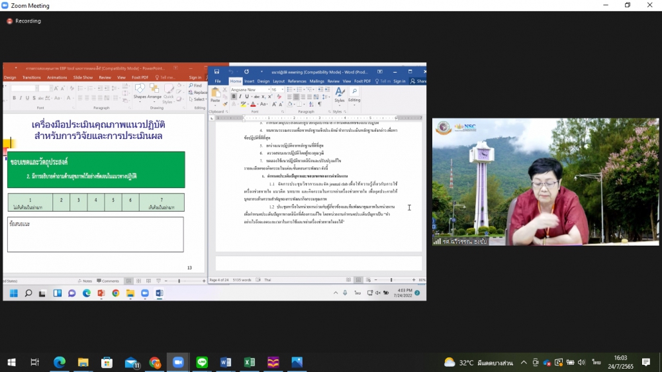Click the Show/Hide paragraph marks icon in Word
This screenshot has width=662, height=372.
(x=320, y=104)
